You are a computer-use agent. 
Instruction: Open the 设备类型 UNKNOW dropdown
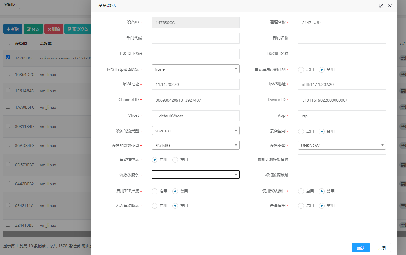(x=342, y=145)
